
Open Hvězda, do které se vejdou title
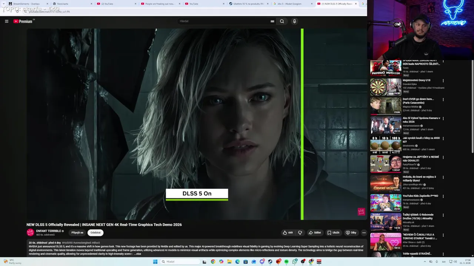(x=420, y=178)
